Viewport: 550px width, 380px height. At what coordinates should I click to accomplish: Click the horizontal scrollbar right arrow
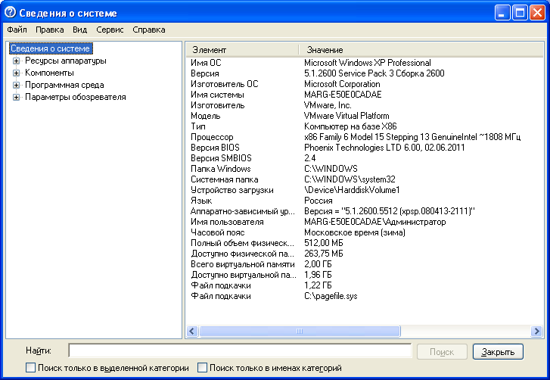[536, 331]
